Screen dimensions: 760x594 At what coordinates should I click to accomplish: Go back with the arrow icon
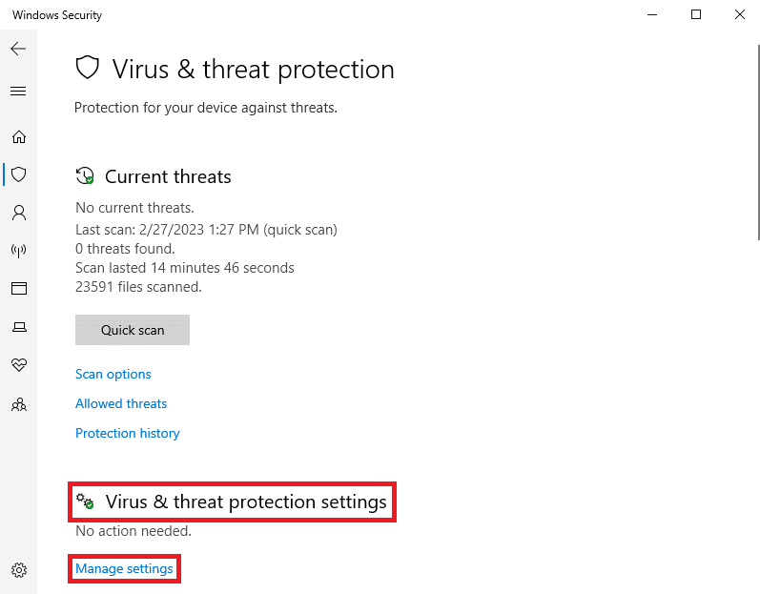click(18, 49)
